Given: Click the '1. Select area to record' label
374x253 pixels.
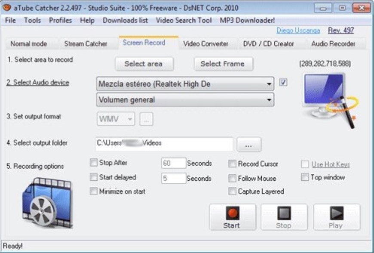Looking at the screenshot, I should click(40, 60).
